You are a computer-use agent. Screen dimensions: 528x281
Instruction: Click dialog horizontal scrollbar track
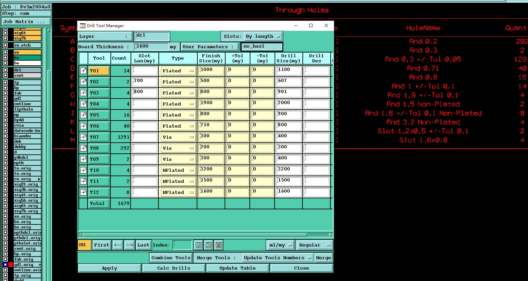pyautogui.click(x=205, y=235)
